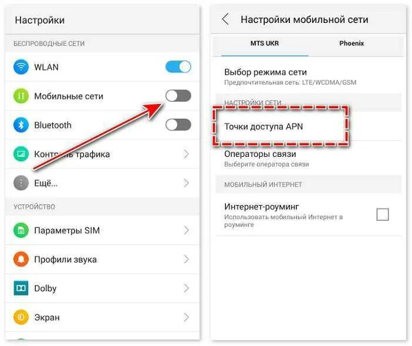Open the Dolby row chevron
This screenshot has height=346, width=412.
(x=186, y=288)
